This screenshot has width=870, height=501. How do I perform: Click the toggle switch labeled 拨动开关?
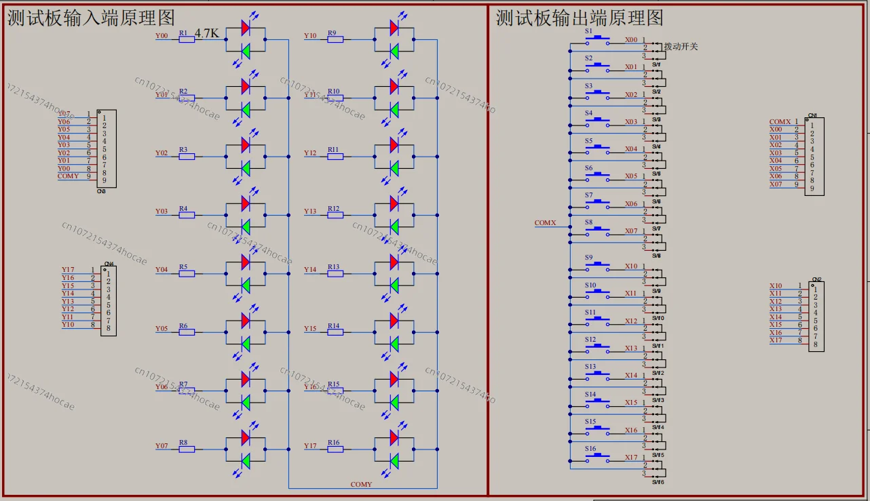coord(656,50)
